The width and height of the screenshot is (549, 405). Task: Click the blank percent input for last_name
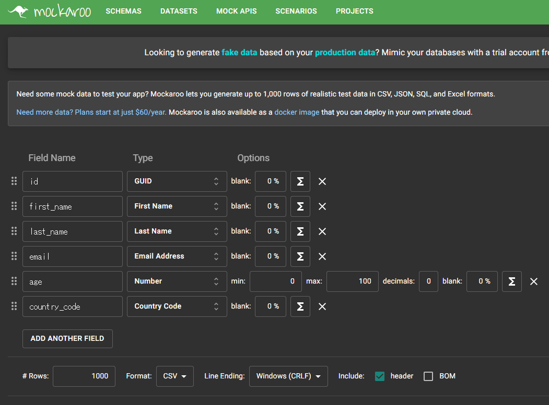point(271,231)
